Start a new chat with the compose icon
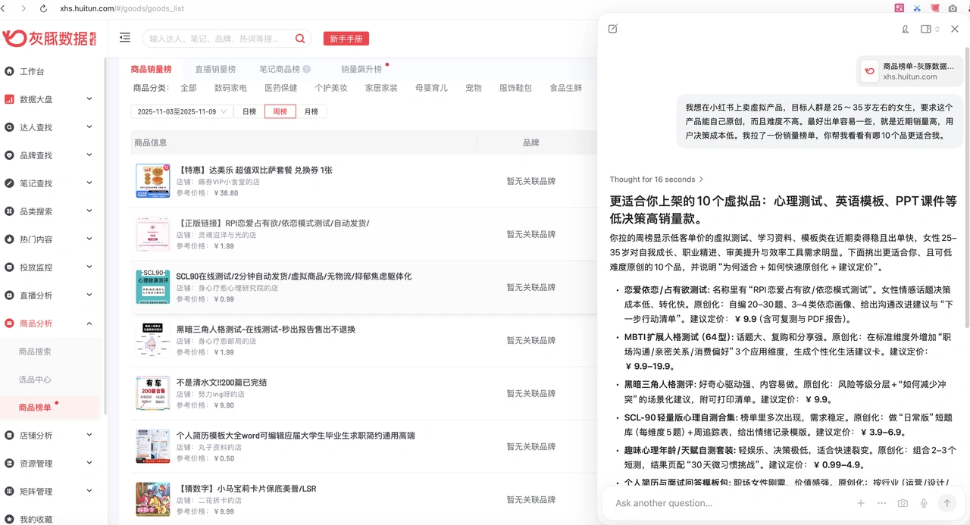The height and width of the screenshot is (525, 970). [612, 28]
